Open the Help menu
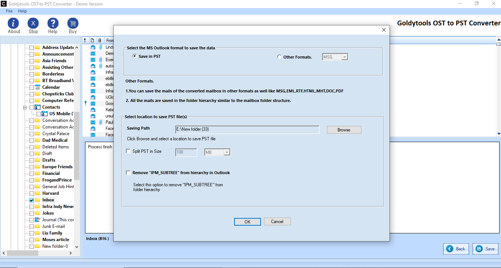This screenshot has width=501, height=268. pos(22,11)
